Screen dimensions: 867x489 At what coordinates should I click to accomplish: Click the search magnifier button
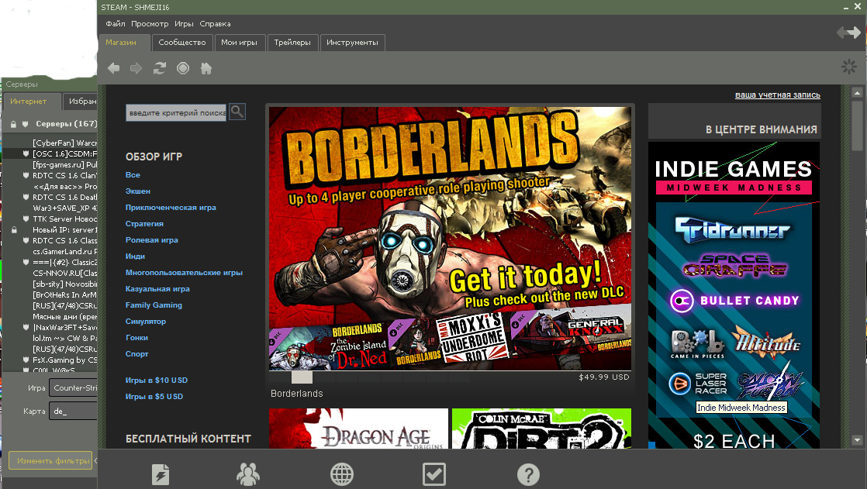coord(237,112)
